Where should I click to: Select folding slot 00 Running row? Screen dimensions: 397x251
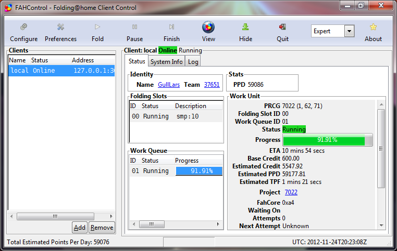(176, 116)
